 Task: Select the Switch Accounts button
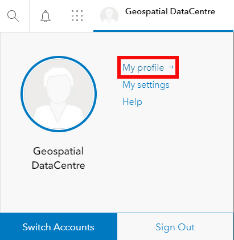[59, 227]
